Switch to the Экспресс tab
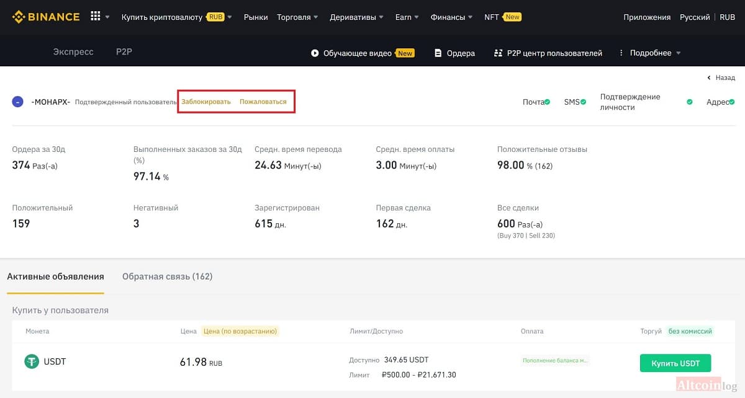 tap(73, 52)
